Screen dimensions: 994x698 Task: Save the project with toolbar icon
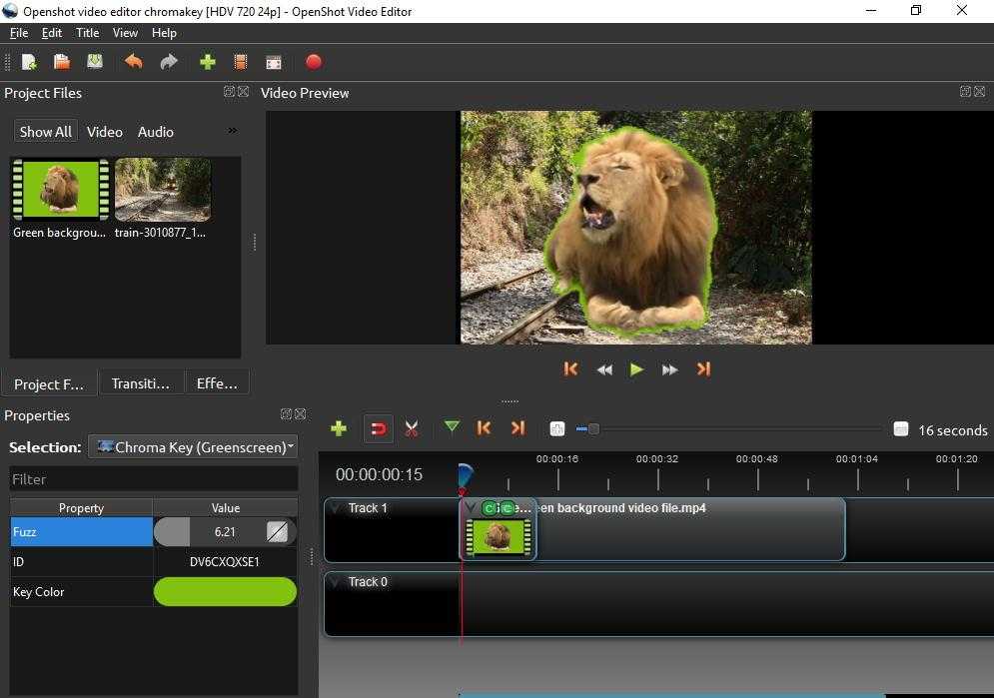click(95, 62)
